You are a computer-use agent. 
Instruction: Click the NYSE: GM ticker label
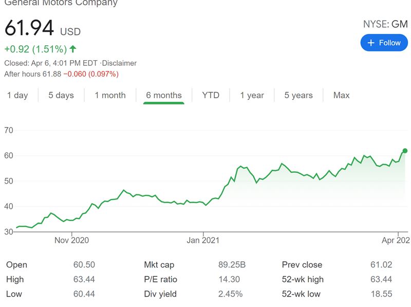tap(385, 24)
